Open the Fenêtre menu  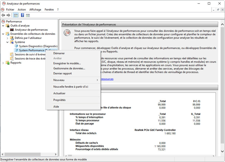pos(49,10)
